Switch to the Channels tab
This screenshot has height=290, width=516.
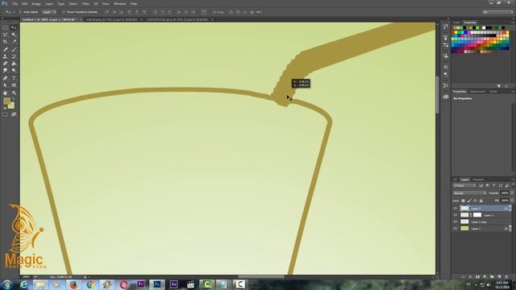[478, 180]
